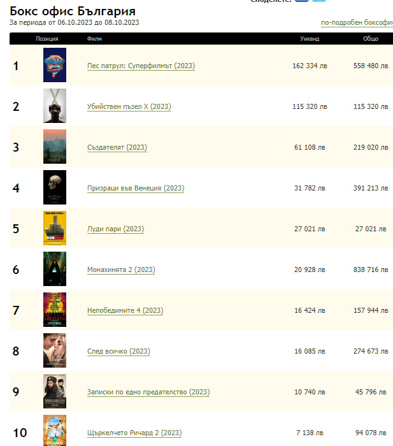Follow the Убийствен пъзел X (2023) link
Viewport: 393px width, 446px height.
point(129,107)
